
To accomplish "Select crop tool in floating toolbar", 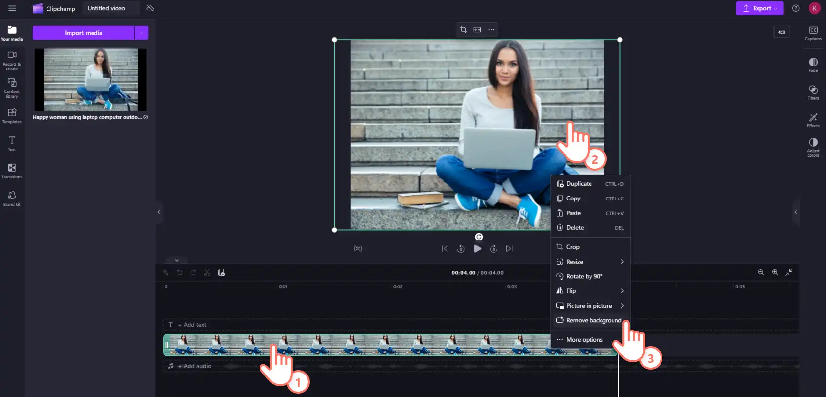I will click(x=463, y=30).
